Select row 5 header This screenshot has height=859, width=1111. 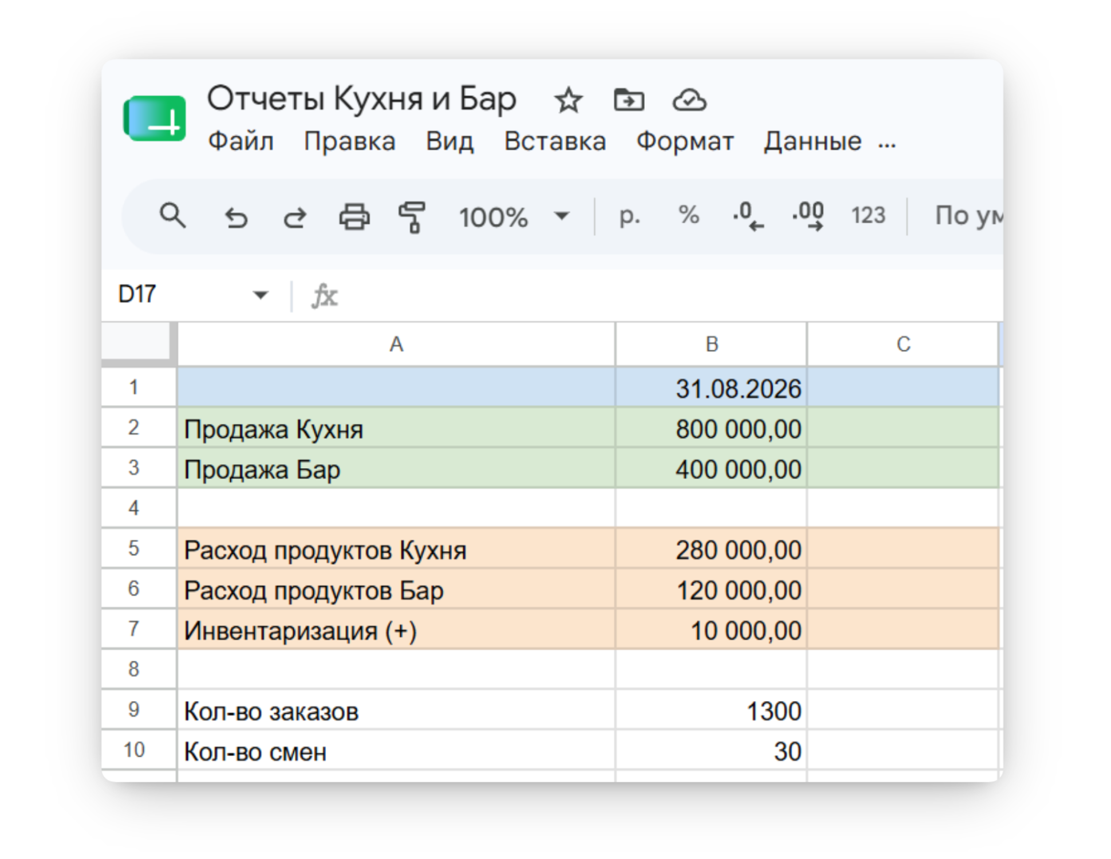(139, 548)
